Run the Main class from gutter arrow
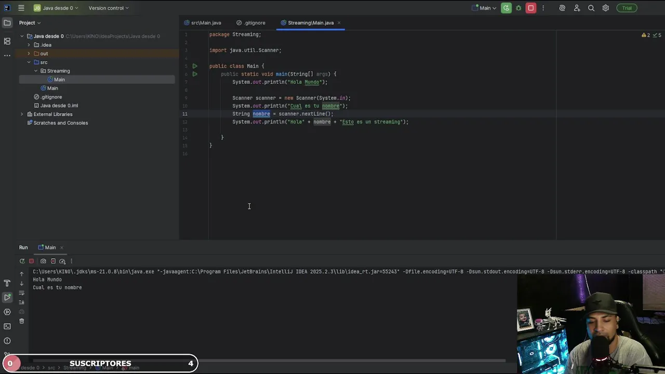This screenshot has width=665, height=374. tap(195, 66)
